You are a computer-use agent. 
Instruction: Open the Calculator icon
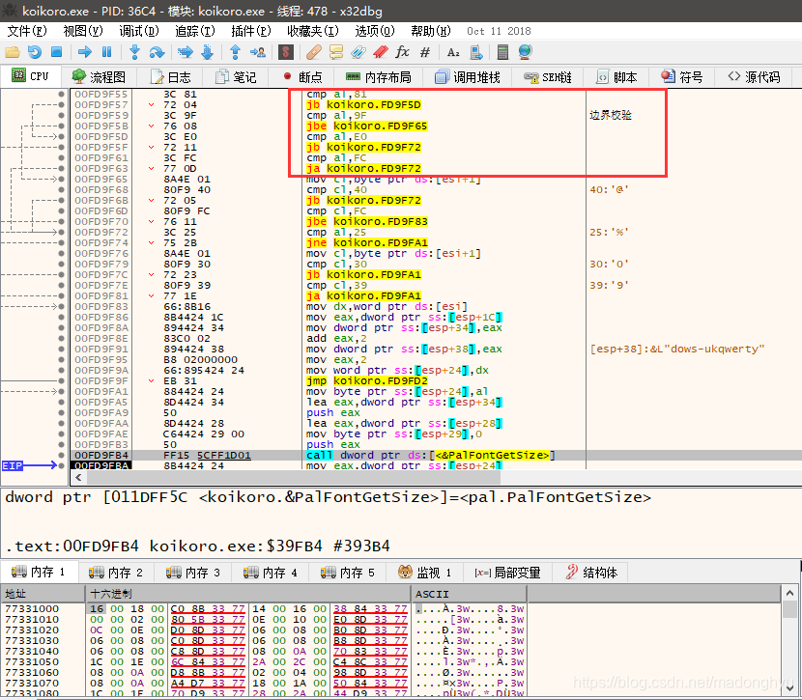(502, 52)
